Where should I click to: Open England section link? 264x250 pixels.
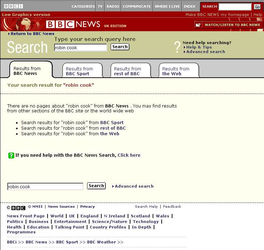click(x=90, y=216)
